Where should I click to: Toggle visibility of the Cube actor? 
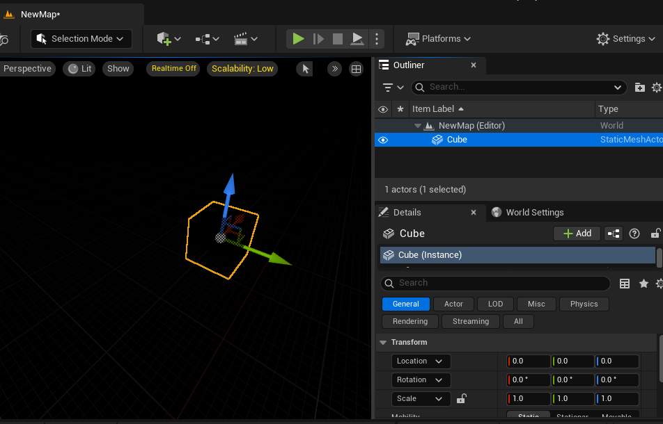(x=383, y=140)
